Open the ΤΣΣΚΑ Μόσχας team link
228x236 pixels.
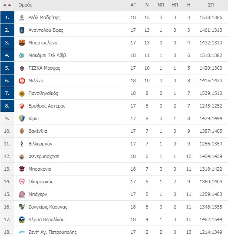coord(44,68)
